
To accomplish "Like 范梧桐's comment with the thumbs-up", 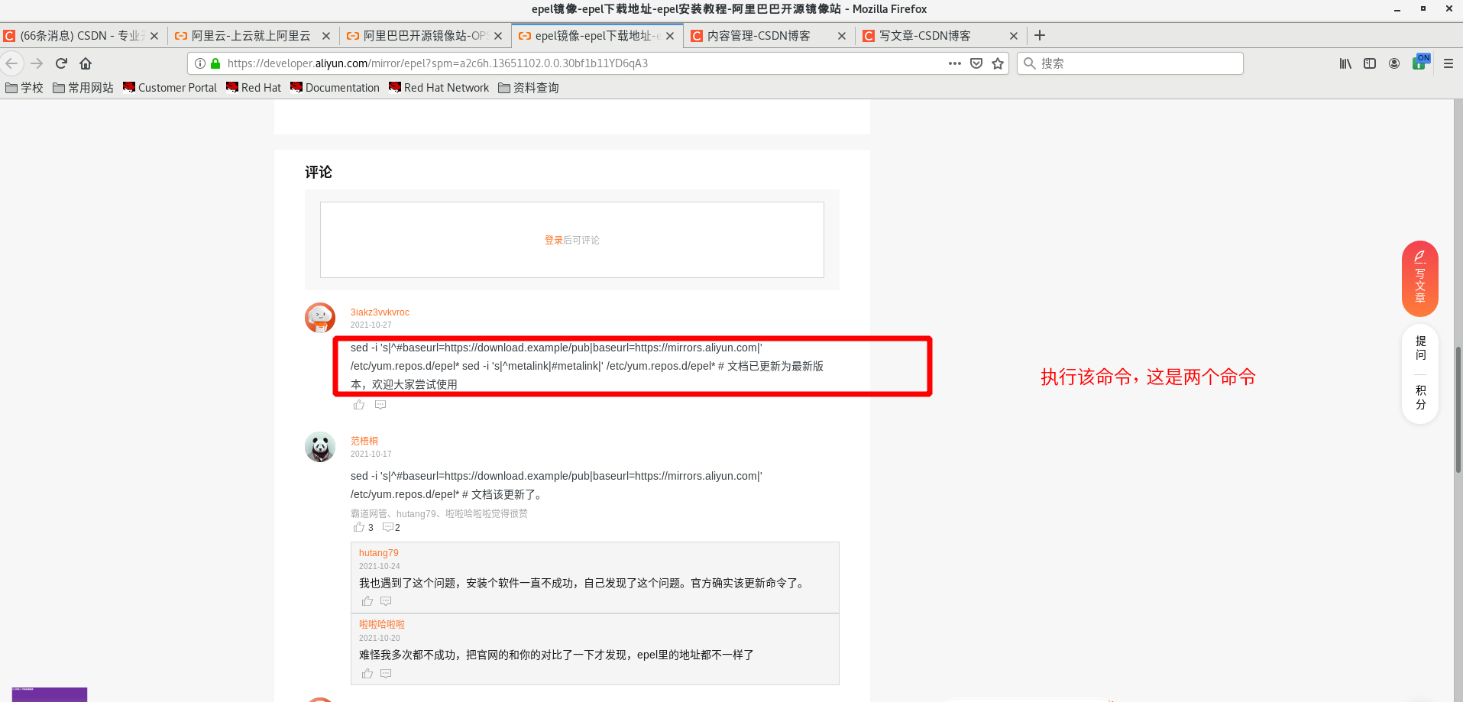I will (359, 527).
